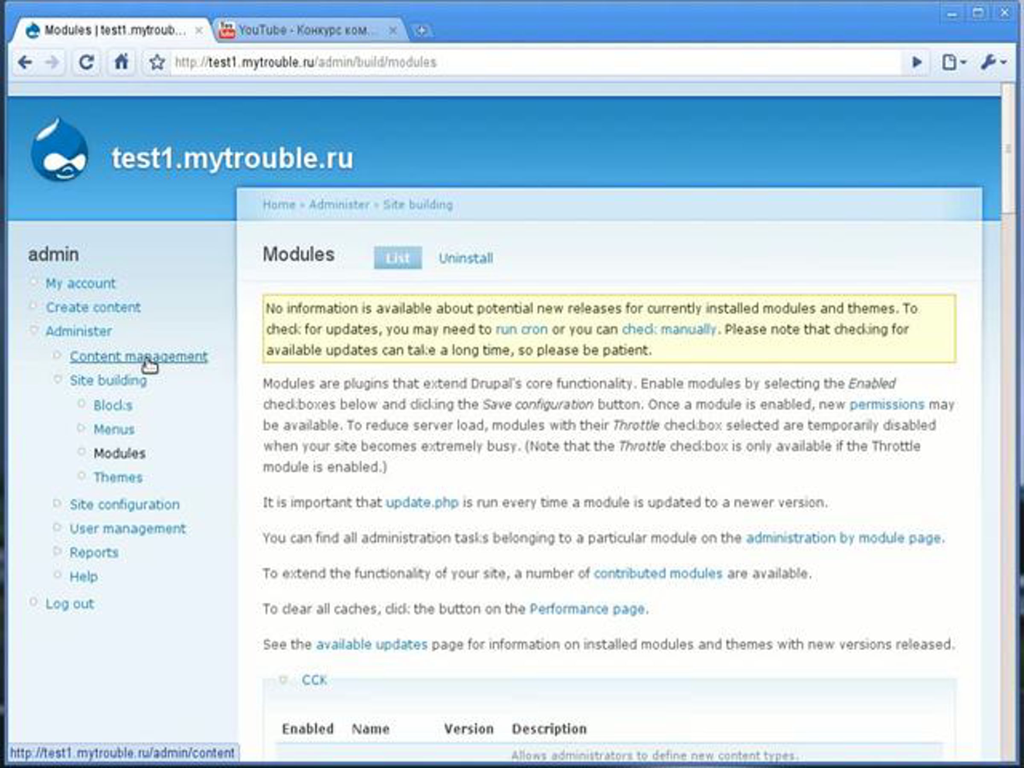
Task: Click Log out in the sidebar
Action: [70, 604]
